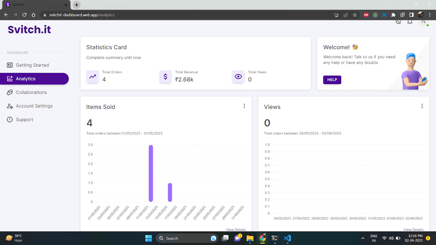Open a new browser tab

tap(77, 5)
